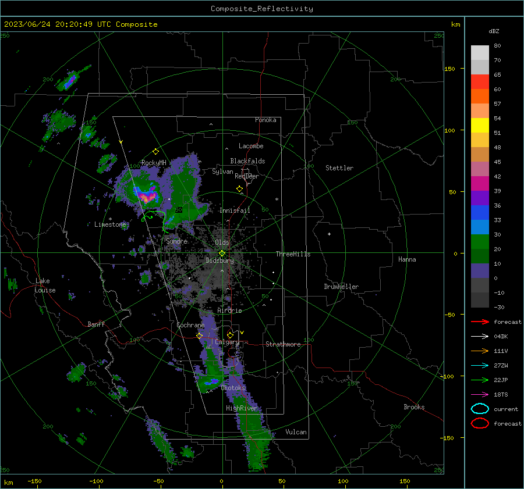This screenshot has height=489, width=524.
Task: Click the yellow diamond marker near RockyMH
Action: (x=155, y=152)
